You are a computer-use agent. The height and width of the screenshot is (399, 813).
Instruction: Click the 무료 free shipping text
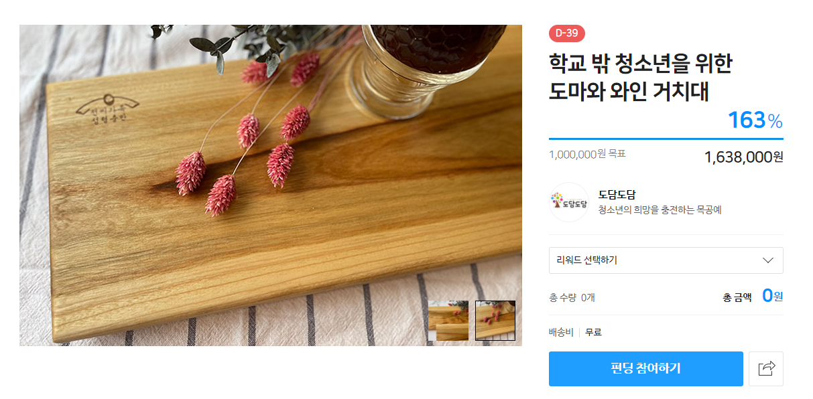[x=593, y=332]
